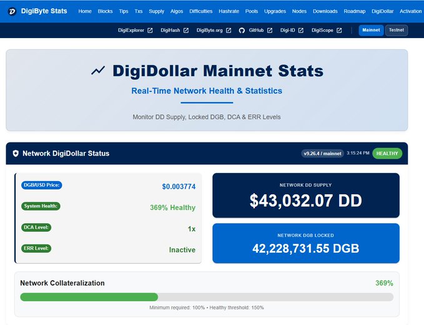Open the Txs page
This screenshot has width=424, height=325.
(139, 11)
